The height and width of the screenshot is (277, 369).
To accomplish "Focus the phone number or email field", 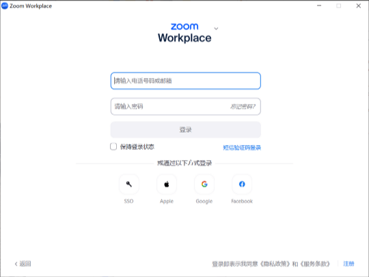I will [186, 81].
